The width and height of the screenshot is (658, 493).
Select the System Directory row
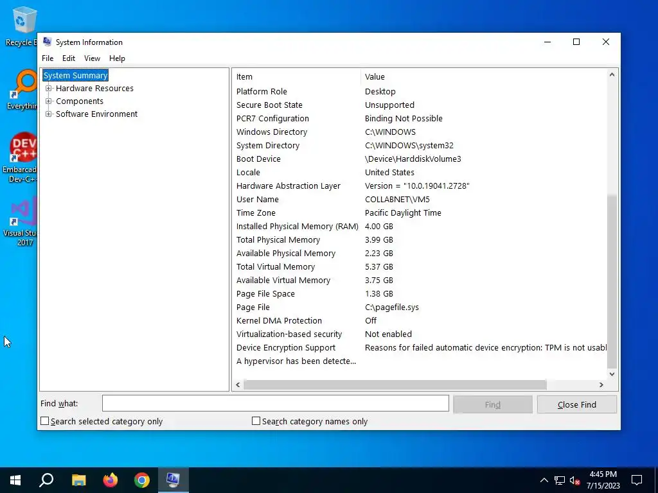420,146
